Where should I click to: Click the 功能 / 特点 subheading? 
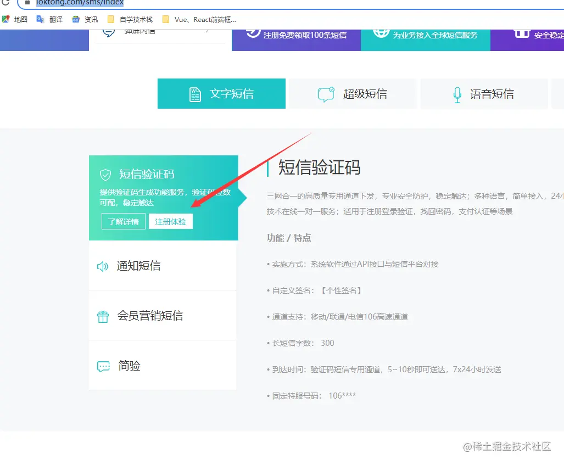[289, 238]
